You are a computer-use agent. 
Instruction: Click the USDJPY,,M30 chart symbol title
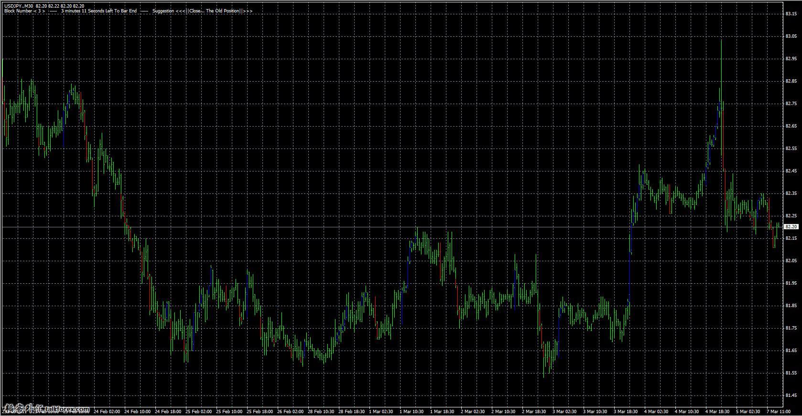coord(19,6)
